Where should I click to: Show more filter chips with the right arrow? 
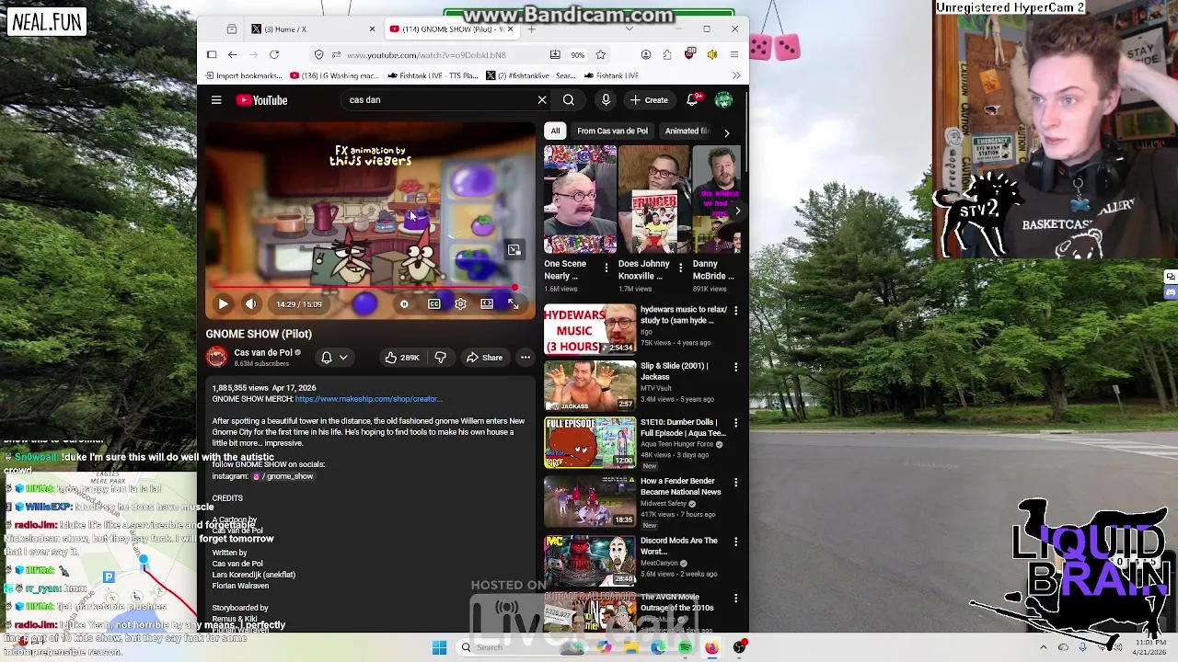(x=726, y=132)
